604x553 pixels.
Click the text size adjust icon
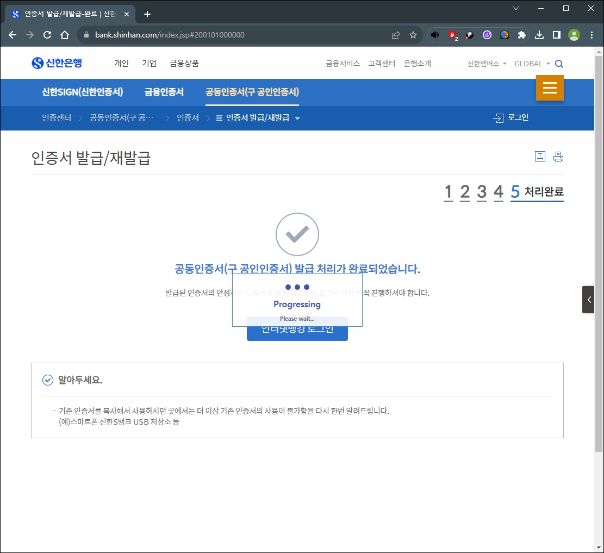540,157
